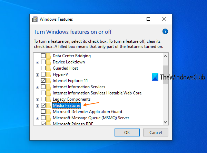The image size is (207, 153).
Task: Click the Cancel button
Action: pyautogui.click(x=156, y=132)
